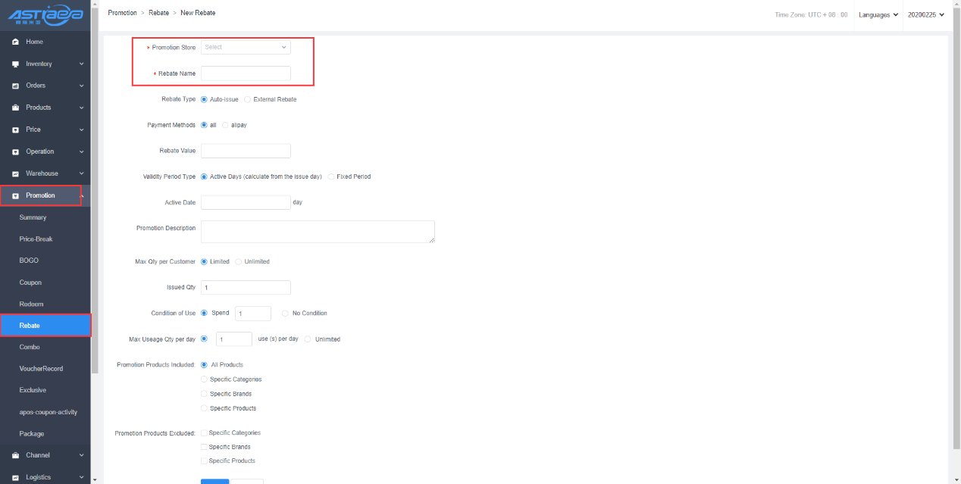Screen dimensions: 961x484
Task: Open the Coupon menu item
Action: point(30,283)
